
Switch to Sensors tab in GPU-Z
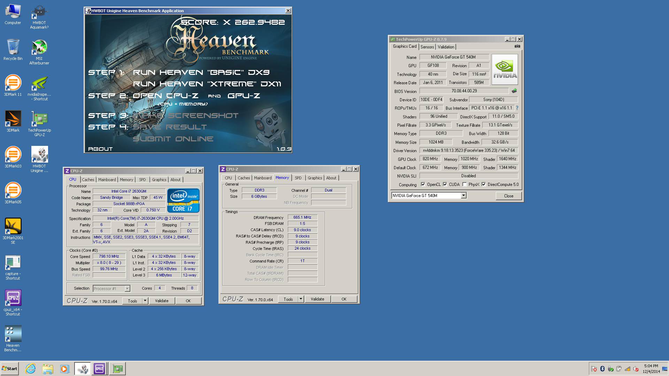pyautogui.click(x=427, y=47)
